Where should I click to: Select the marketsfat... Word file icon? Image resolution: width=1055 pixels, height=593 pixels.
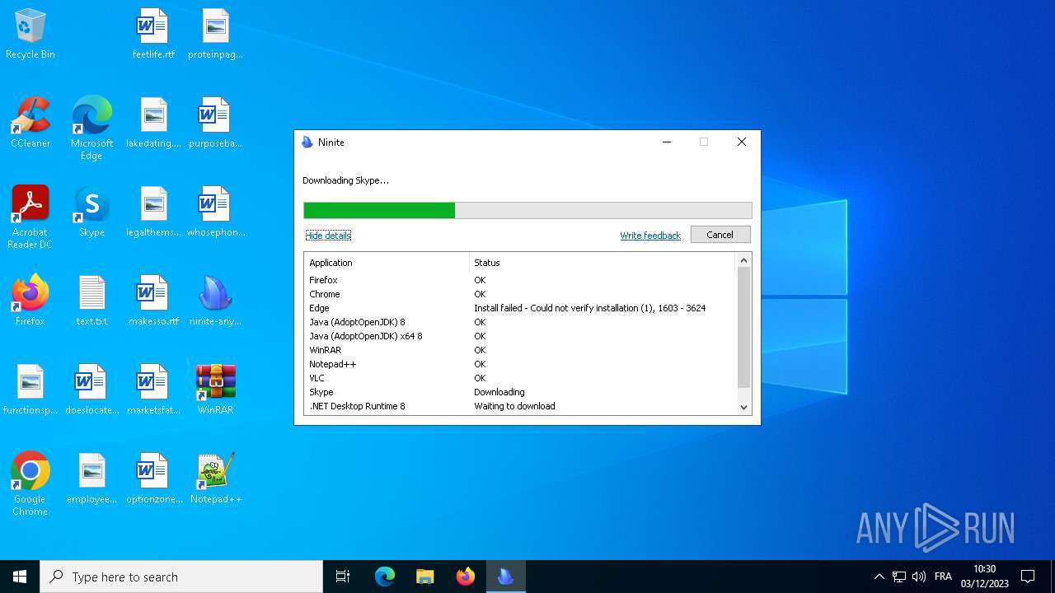153,390
